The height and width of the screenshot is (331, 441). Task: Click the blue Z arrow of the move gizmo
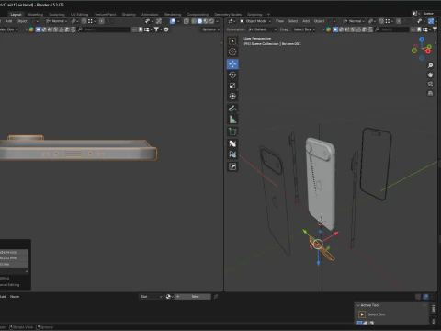coord(319,263)
